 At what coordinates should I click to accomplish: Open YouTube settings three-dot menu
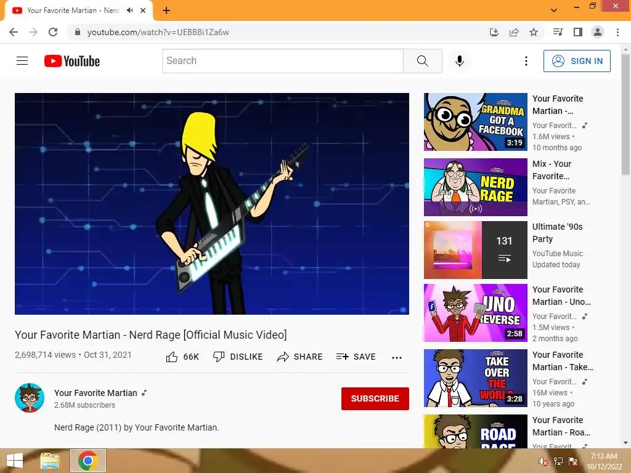pos(526,61)
